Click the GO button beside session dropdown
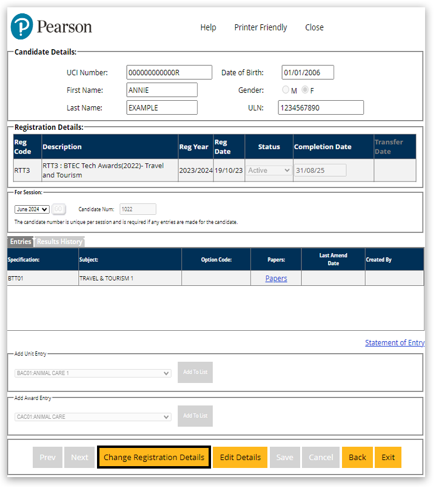The image size is (436, 488). pos(58,209)
